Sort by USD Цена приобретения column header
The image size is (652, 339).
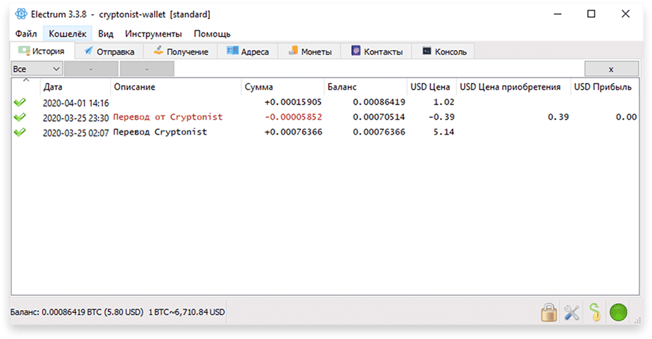point(513,87)
